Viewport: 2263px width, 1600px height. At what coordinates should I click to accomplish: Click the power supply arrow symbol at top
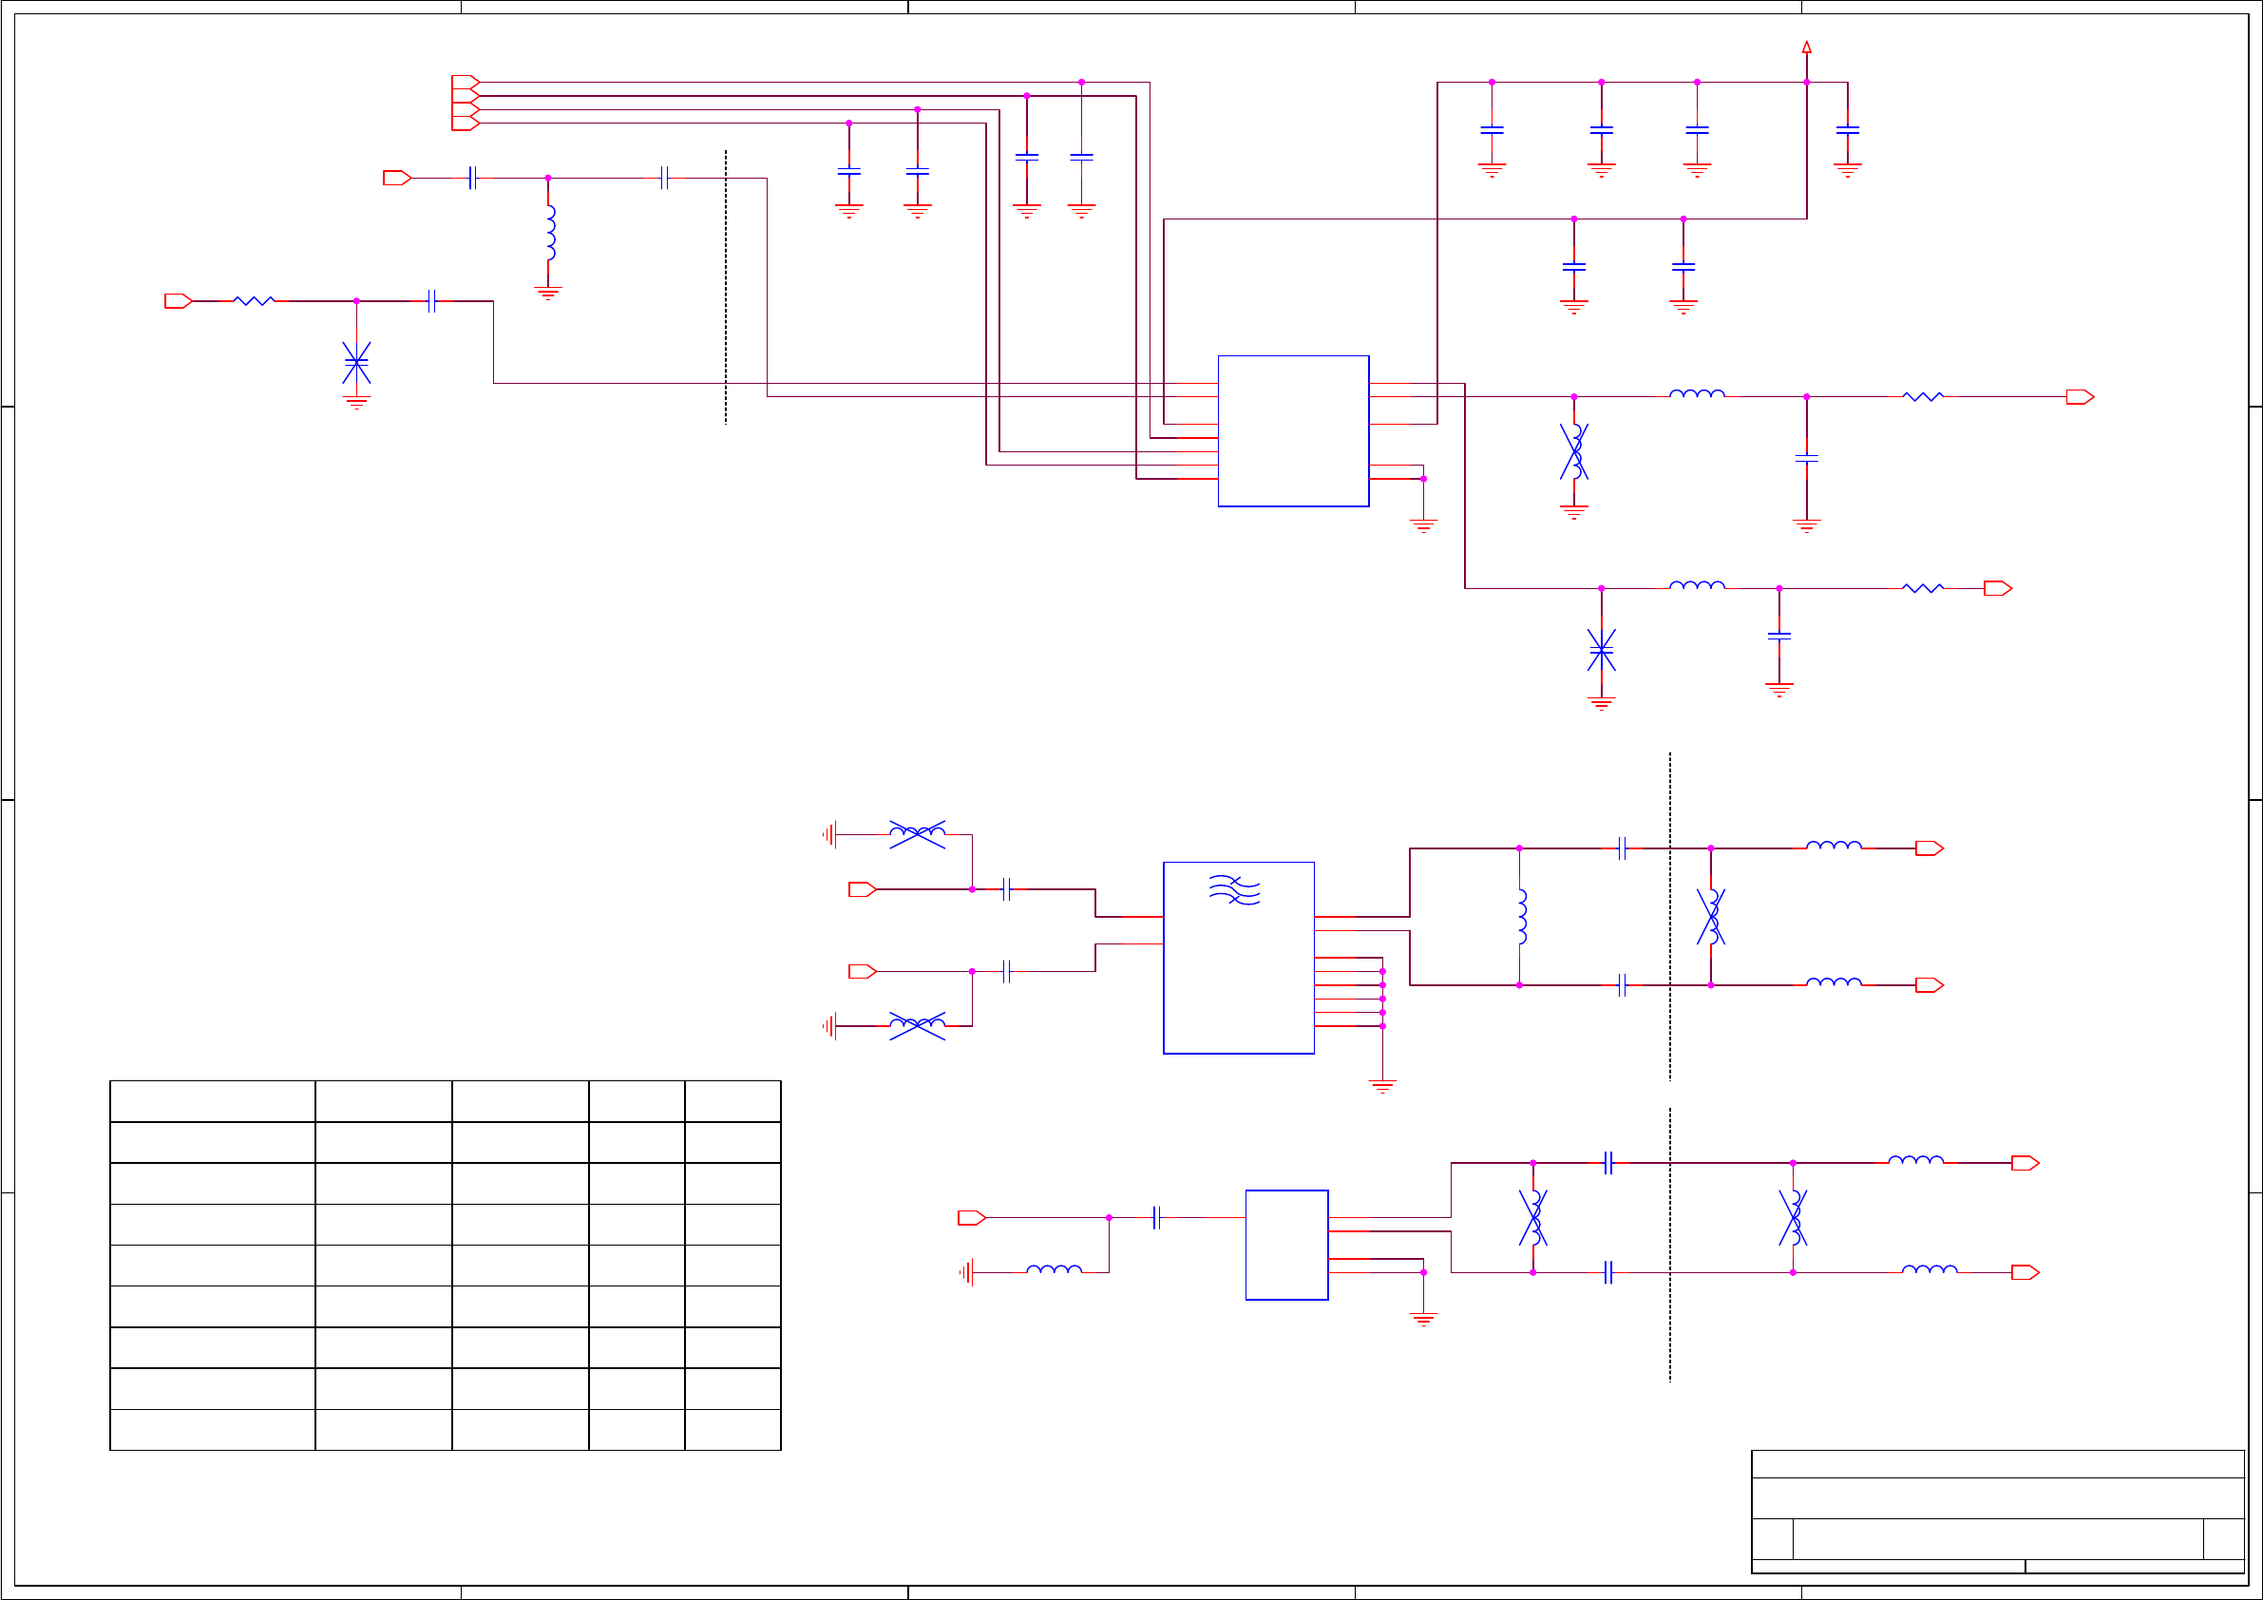pyautogui.click(x=1806, y=48)
